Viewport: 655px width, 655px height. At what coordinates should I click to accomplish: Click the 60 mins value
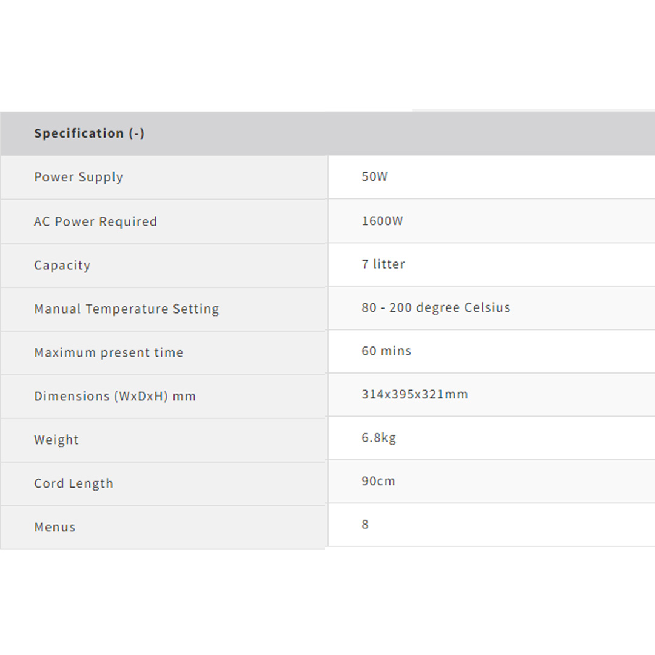pyautogui.click(x=386, y=351)
